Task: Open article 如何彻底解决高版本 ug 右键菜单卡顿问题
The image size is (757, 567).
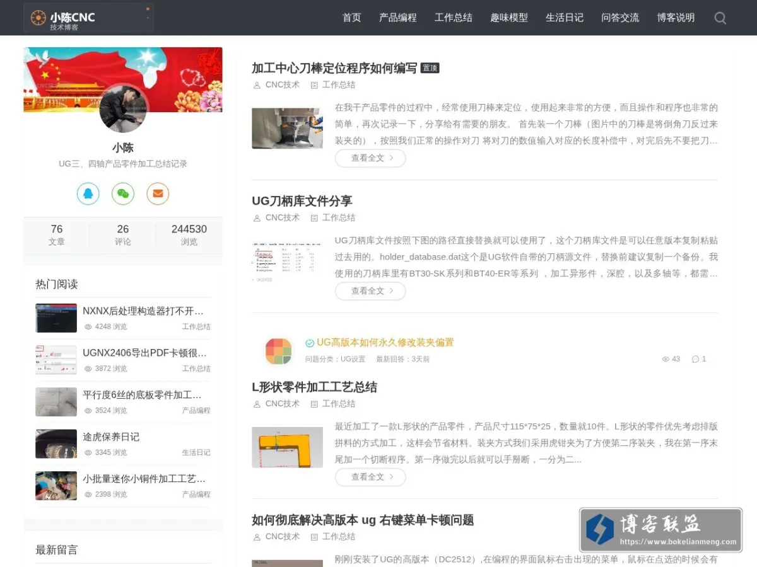Action: tap(363, 520)
